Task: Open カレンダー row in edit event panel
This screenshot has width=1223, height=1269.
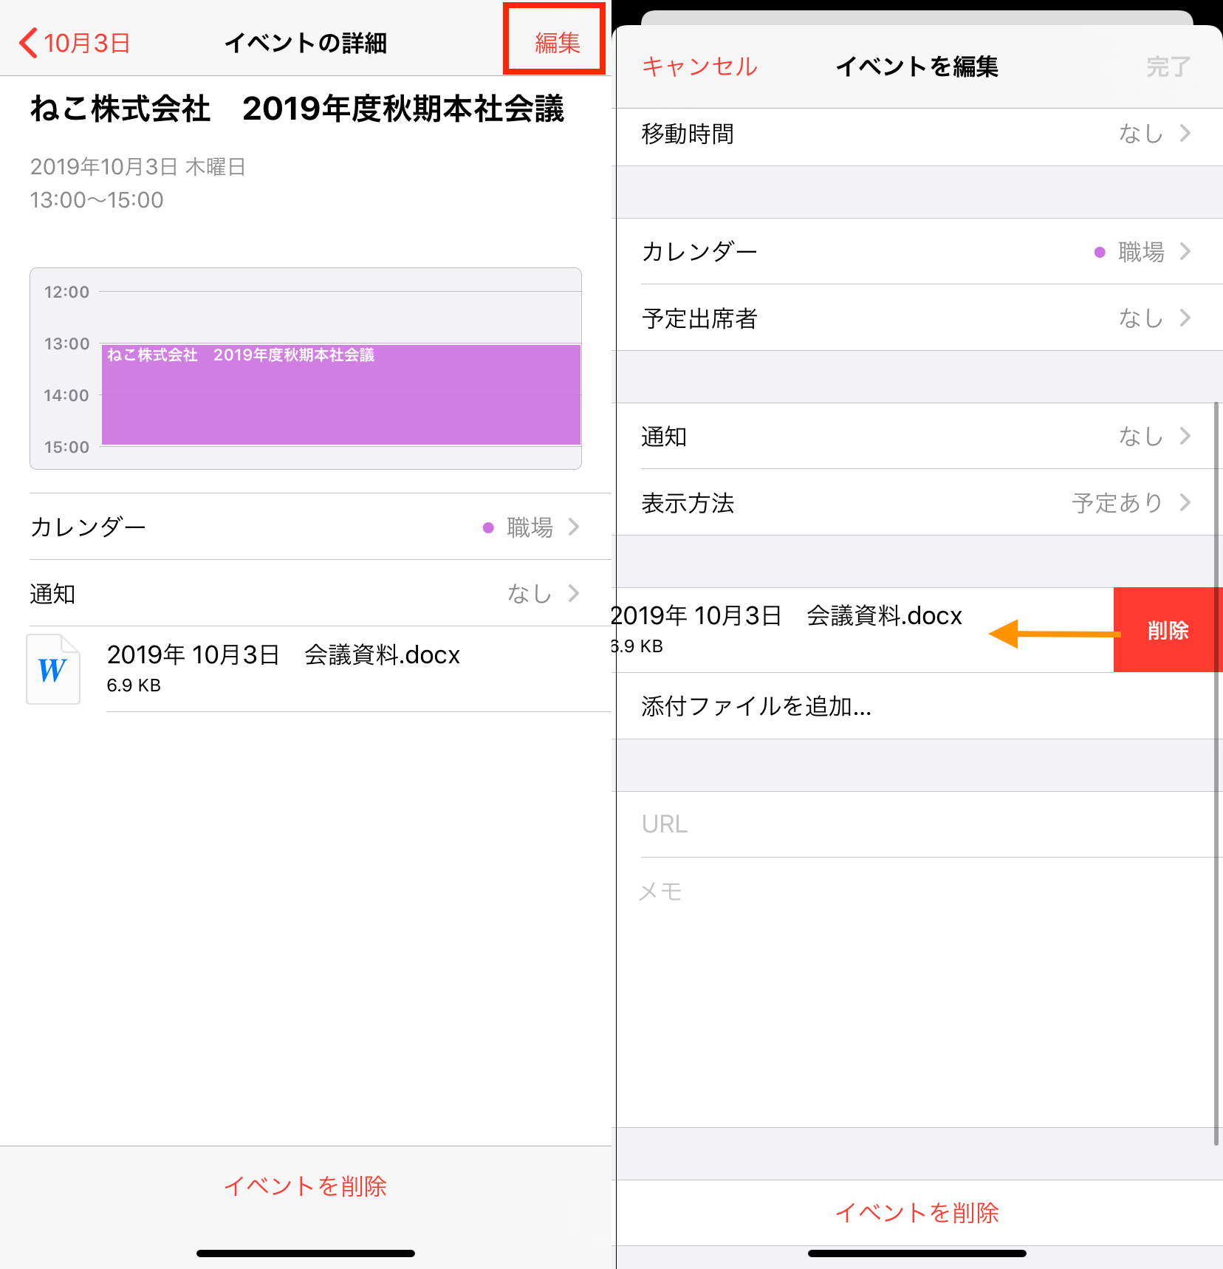Action: tap(916, 252)
